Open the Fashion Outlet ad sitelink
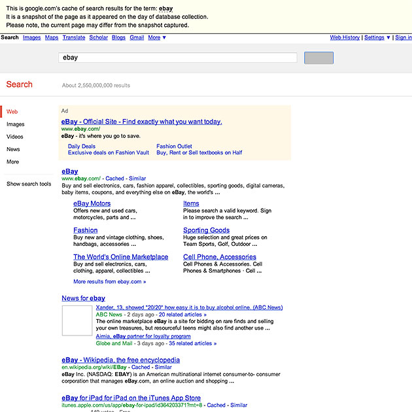 point(174,146)
